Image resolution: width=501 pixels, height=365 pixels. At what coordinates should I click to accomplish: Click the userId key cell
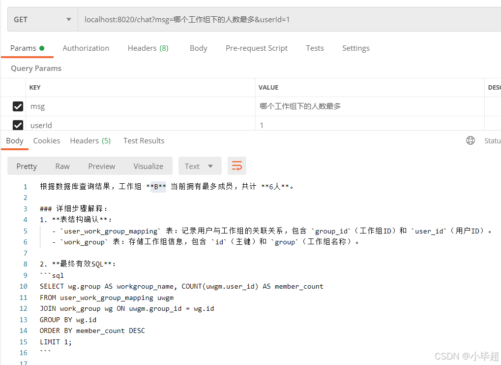pos(141,124)
